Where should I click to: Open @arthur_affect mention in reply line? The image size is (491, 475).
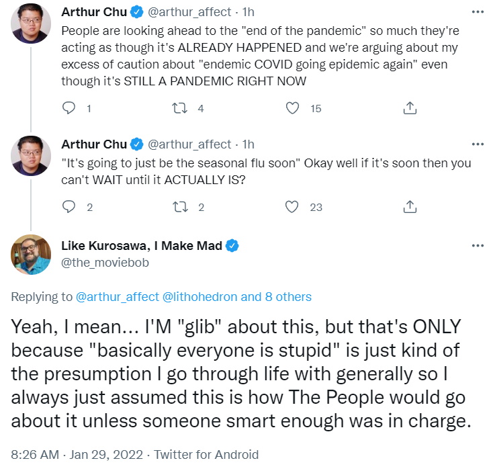[118, 297]
